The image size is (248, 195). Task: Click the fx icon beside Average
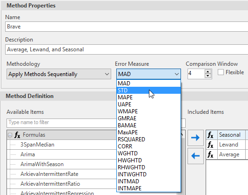[210, 154]
